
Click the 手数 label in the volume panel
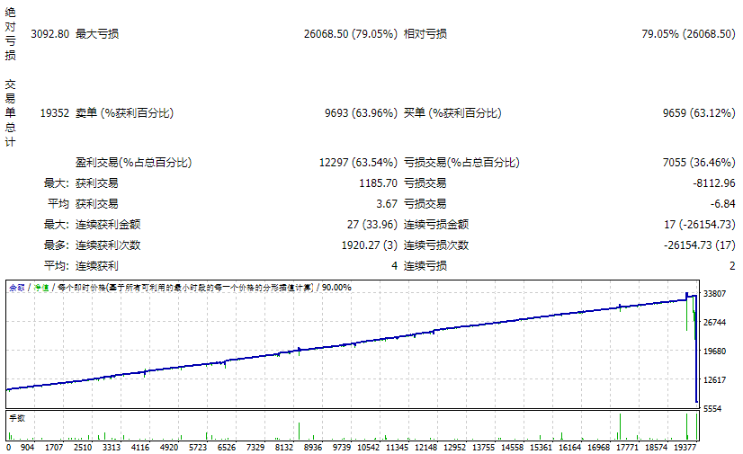[x=17, y=417]
